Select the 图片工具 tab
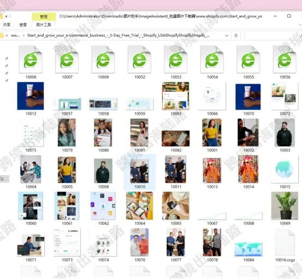Image resolution: width=302 pixels, height=279 pixels. coord(44,25)
